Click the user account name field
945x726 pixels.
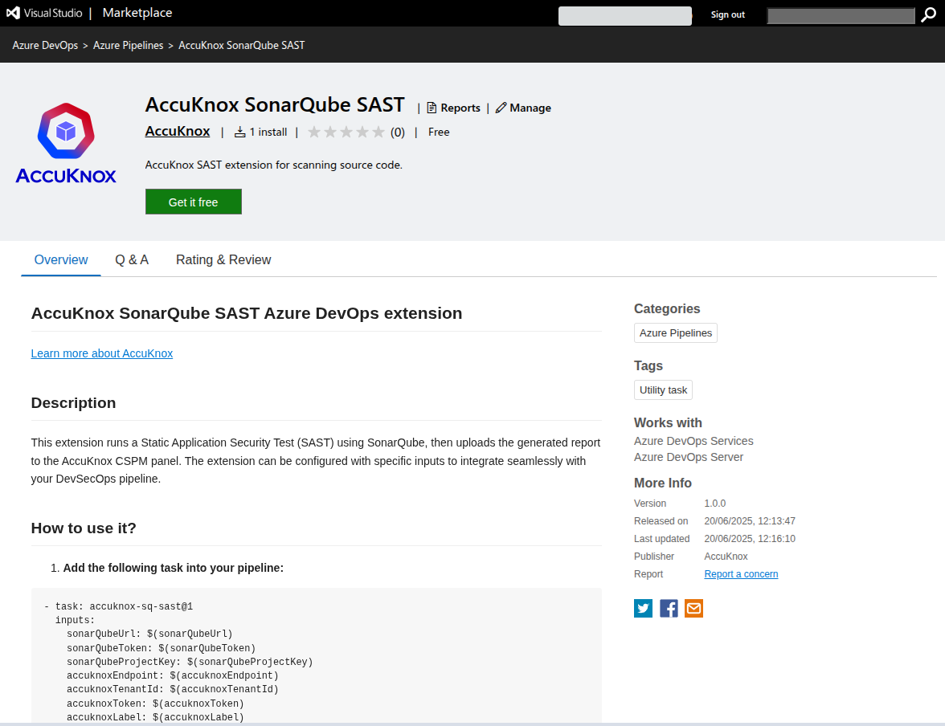point(625,16)
